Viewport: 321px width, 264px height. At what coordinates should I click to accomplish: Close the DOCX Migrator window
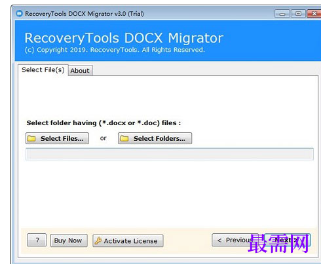314,14
